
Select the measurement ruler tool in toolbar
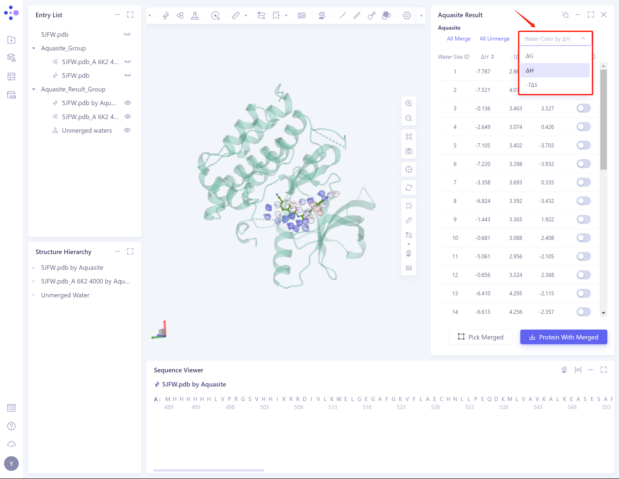236,15
